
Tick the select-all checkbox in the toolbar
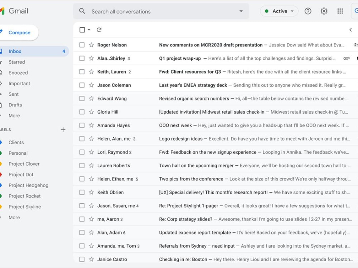coord(82,30)
